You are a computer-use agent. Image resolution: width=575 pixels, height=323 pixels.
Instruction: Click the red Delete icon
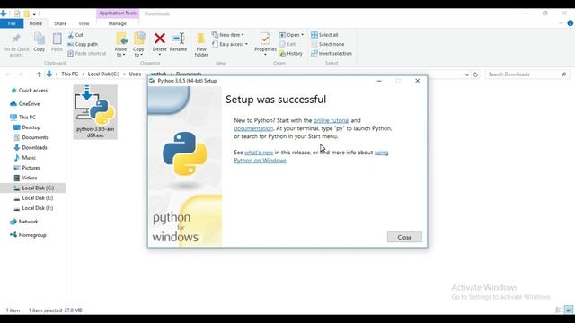pyautogui.click(x=160, y=38)
